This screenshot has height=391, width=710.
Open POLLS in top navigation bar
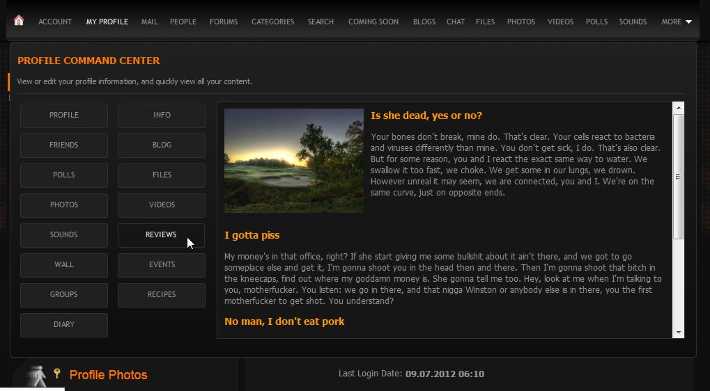tap(596, 22)
